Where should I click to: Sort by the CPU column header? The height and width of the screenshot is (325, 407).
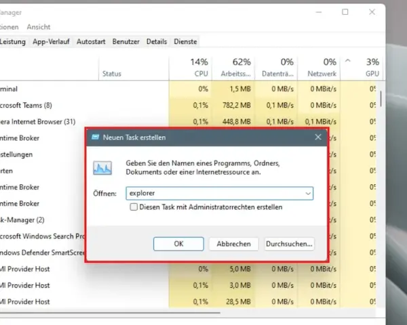click(191, 68)
